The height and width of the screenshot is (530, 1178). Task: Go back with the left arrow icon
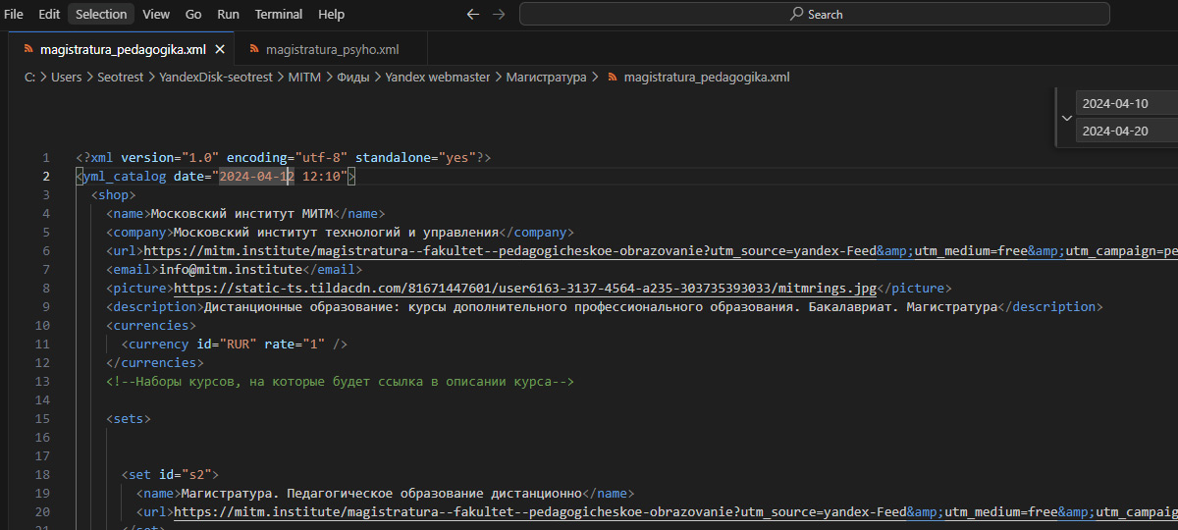(x=473, y=14)
